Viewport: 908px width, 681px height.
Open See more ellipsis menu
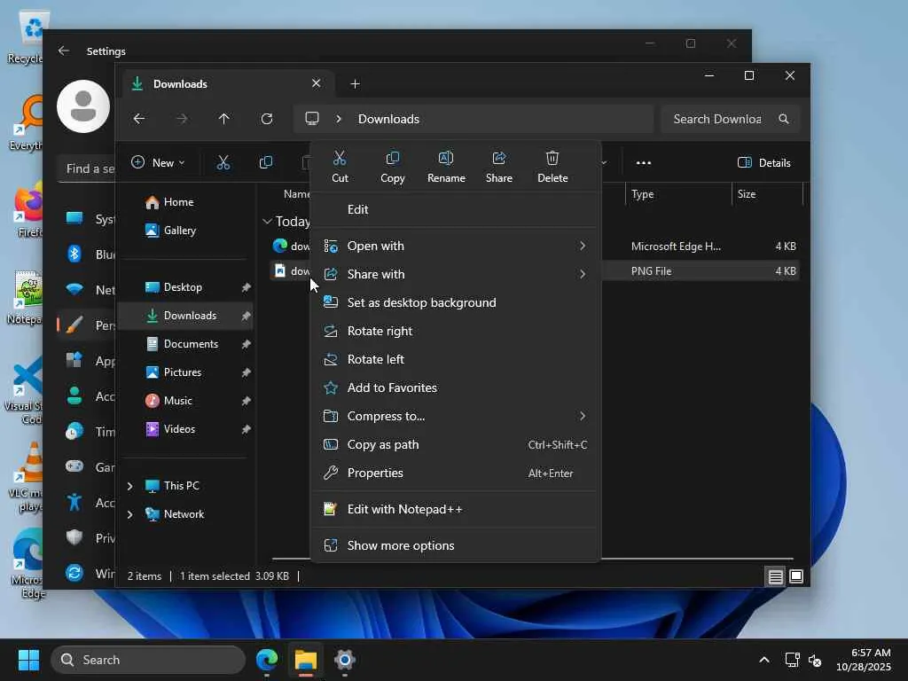[x=644, y=163]
